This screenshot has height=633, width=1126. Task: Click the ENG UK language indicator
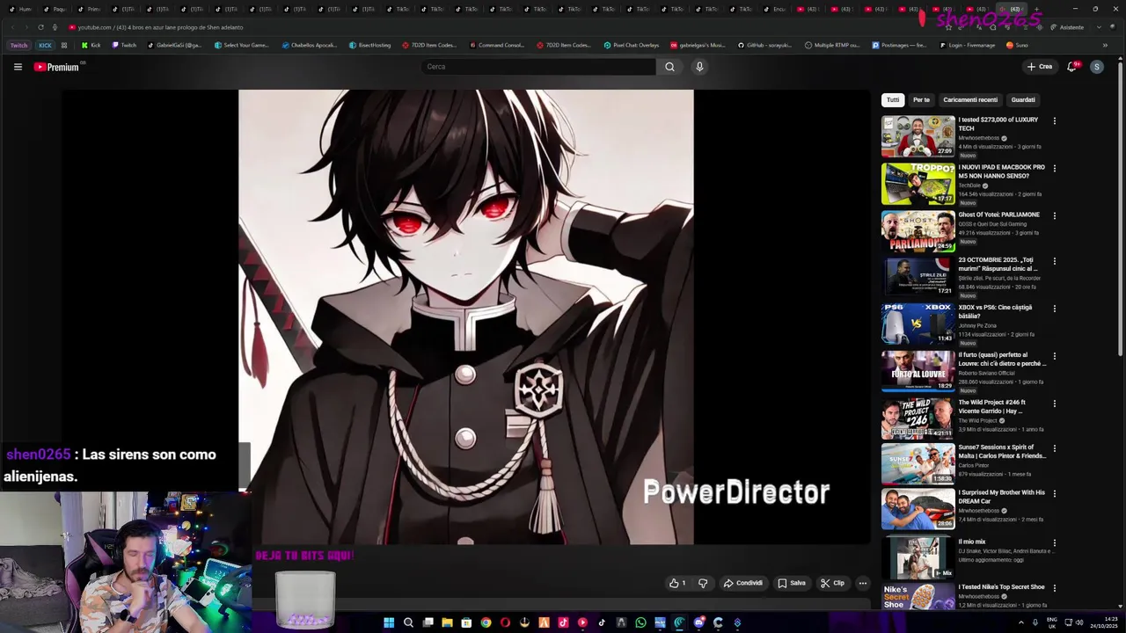(x=1052, y=622)
